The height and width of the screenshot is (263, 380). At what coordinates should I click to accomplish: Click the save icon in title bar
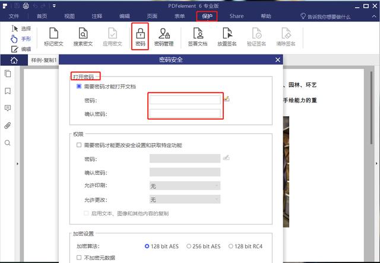[17, 6]
